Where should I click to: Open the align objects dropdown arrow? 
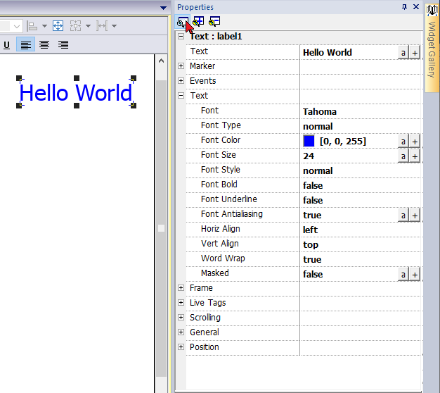click(44, 26)
